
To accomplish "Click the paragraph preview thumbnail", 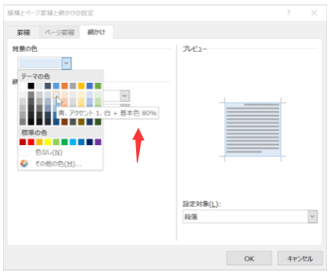I will 252,129.
